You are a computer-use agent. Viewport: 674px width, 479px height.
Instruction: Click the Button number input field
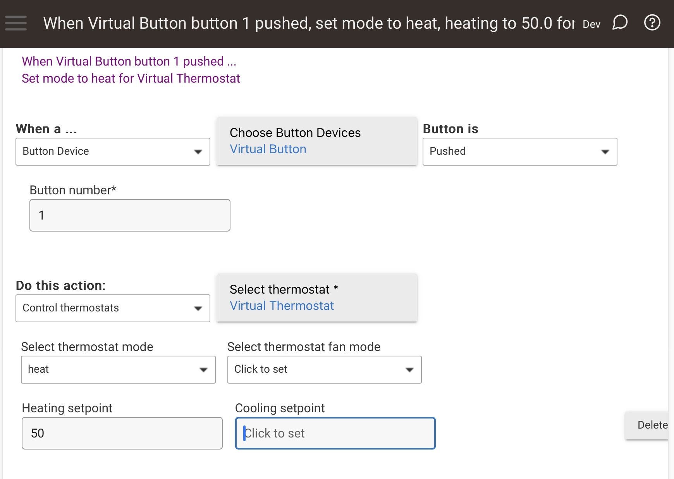point(130,215)
